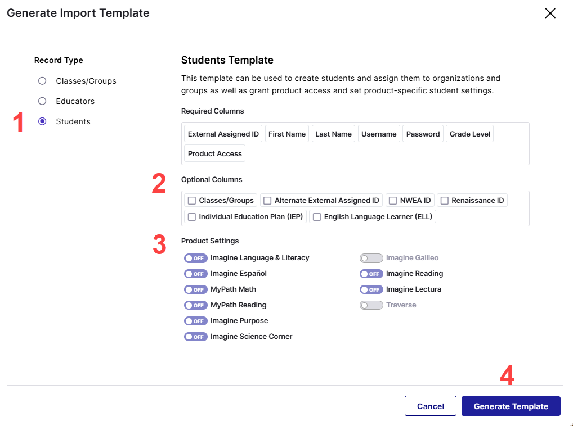Enable Imagine Science Corner toggle
Screen dimensions: 573x426
195,337
